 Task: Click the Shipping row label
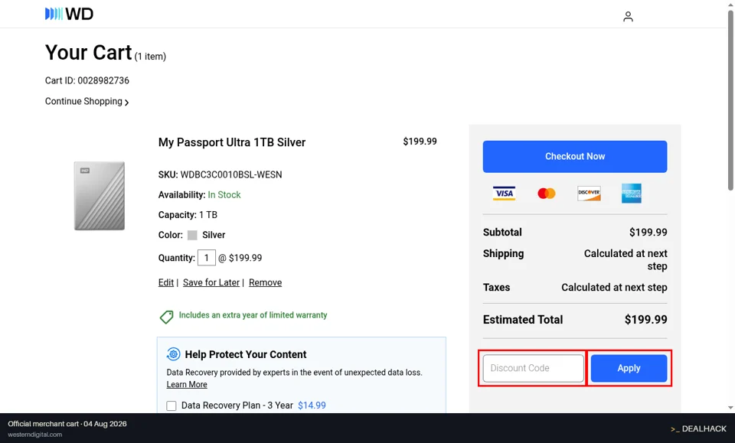[x=504, y=253]
